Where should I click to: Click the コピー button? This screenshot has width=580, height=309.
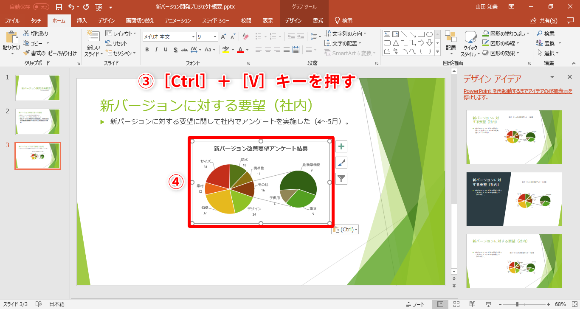[33, 43]
